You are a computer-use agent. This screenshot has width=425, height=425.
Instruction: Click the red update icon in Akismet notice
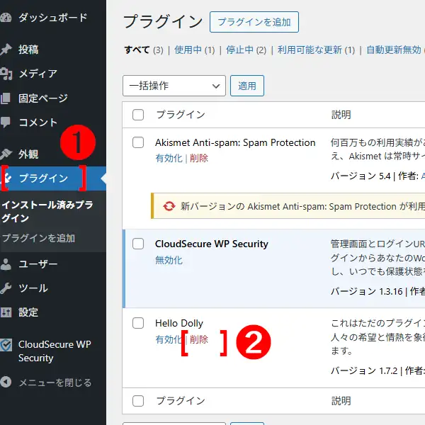(169, 206)
